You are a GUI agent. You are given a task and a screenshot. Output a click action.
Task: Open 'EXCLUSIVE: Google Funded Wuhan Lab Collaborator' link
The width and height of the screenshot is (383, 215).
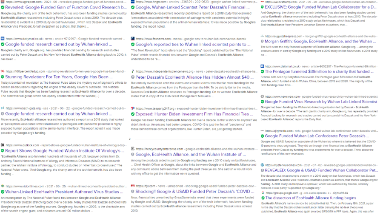[x=321, y=7]
